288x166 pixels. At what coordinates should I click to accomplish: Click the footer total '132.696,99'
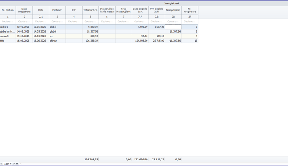coord(141,160)
